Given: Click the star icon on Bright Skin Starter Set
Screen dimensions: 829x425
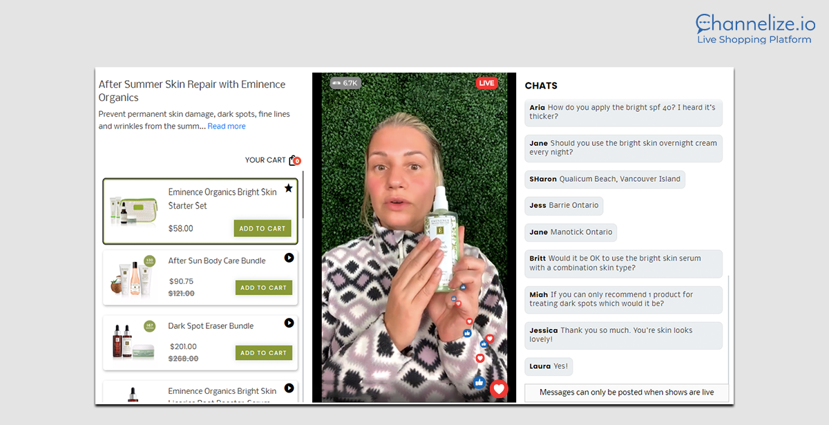Looking at the screenshot, I should coord(288,188).
